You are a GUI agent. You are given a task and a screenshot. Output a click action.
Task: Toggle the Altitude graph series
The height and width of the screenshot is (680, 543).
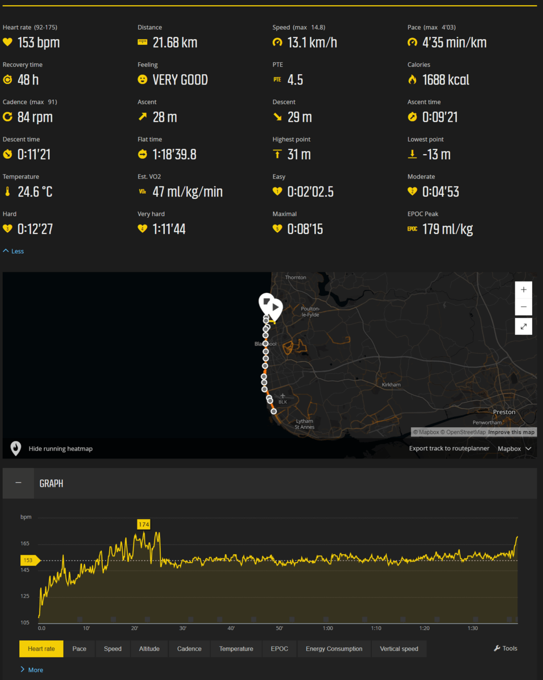click(x=149, y=649)
